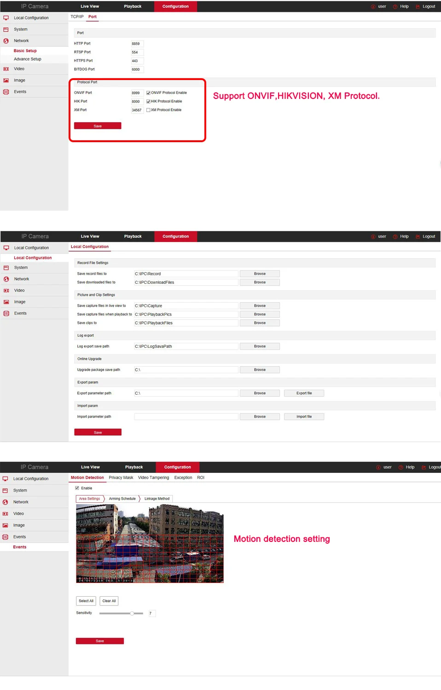
Task: Click Image icon in Local Configuration page sidebar
Action: pyautogui.click(x=6, y=302)
